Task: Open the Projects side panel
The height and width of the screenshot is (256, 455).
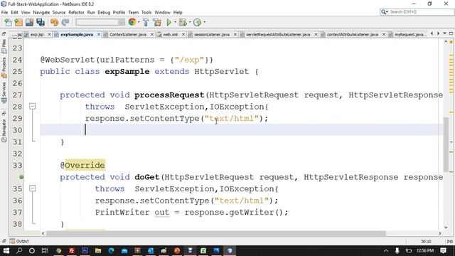Action: (4, 68)
